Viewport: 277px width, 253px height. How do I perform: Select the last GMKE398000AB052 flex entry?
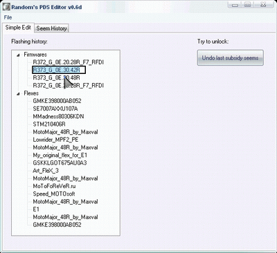pyautogui.click(x=57, y=225)
